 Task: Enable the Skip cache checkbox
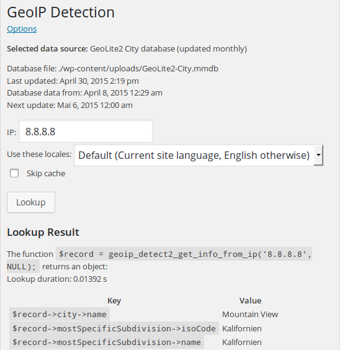(x=14, y=173)
